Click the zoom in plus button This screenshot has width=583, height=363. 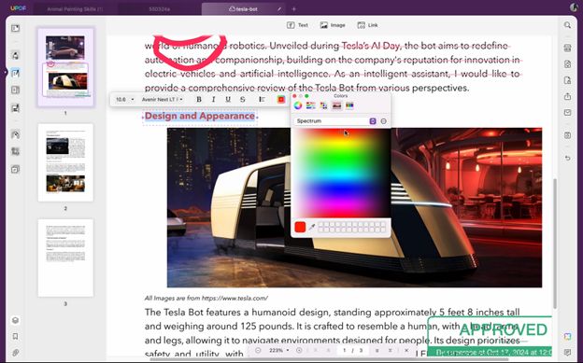point(299,350)
